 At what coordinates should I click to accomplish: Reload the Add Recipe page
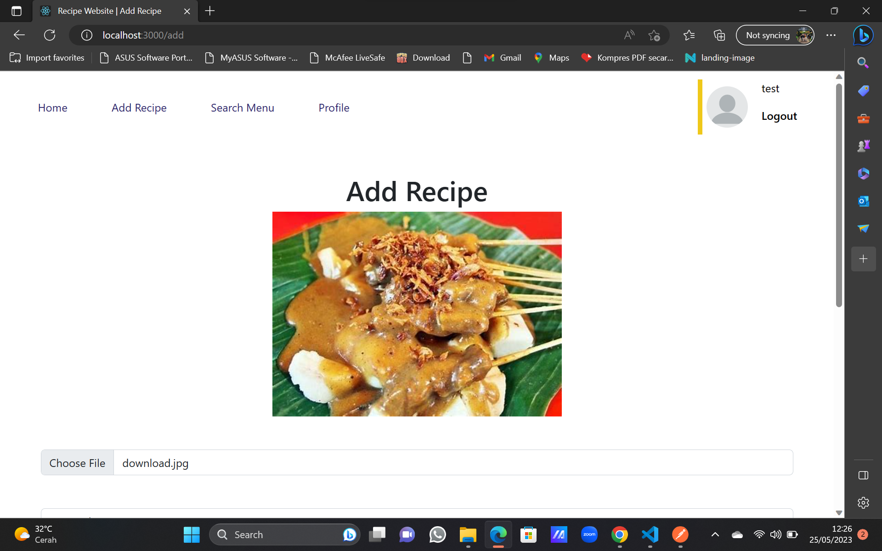pyautogui.click(x=50, y=35)
